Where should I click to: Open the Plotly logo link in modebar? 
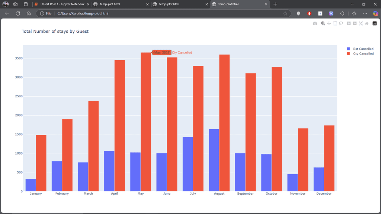click(375, 23)
